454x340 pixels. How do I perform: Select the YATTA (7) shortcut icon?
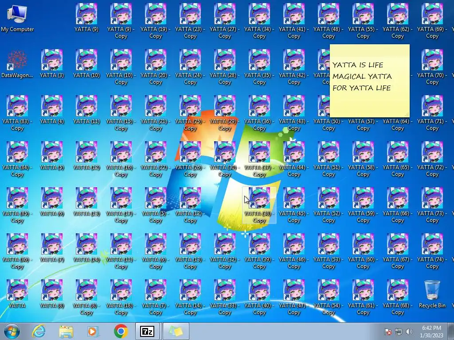click(52, 248)
